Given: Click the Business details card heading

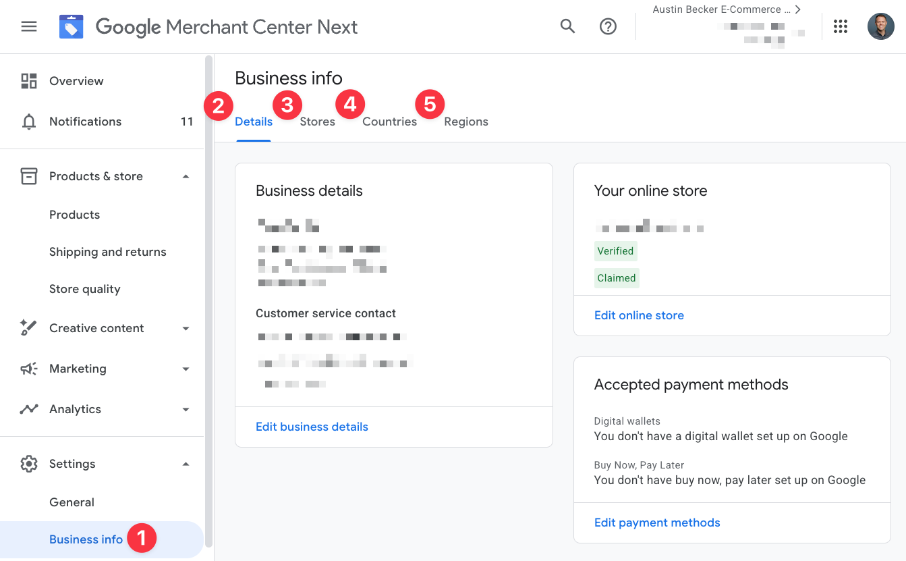Looking at the screenshot, I should point(309,191).
